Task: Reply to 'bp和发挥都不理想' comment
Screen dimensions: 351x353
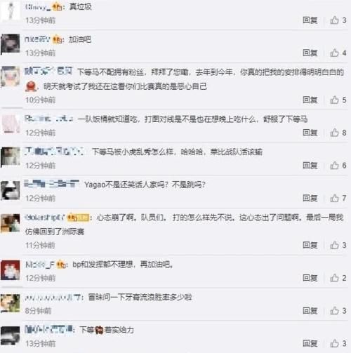Action: pos(310,278)
